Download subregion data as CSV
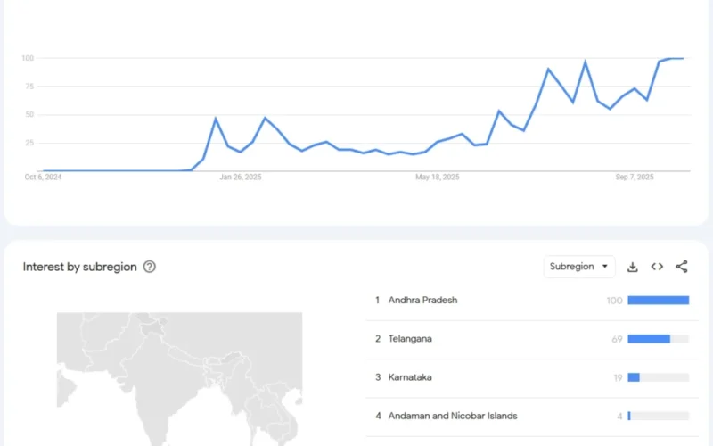 click(x=633, y=267)
